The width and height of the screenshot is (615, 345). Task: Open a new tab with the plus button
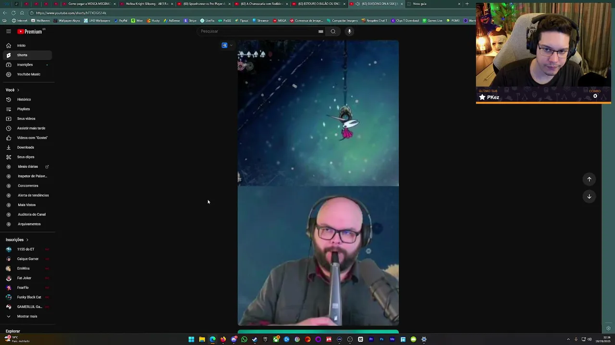pyautogui.click(x=467, y=4)
